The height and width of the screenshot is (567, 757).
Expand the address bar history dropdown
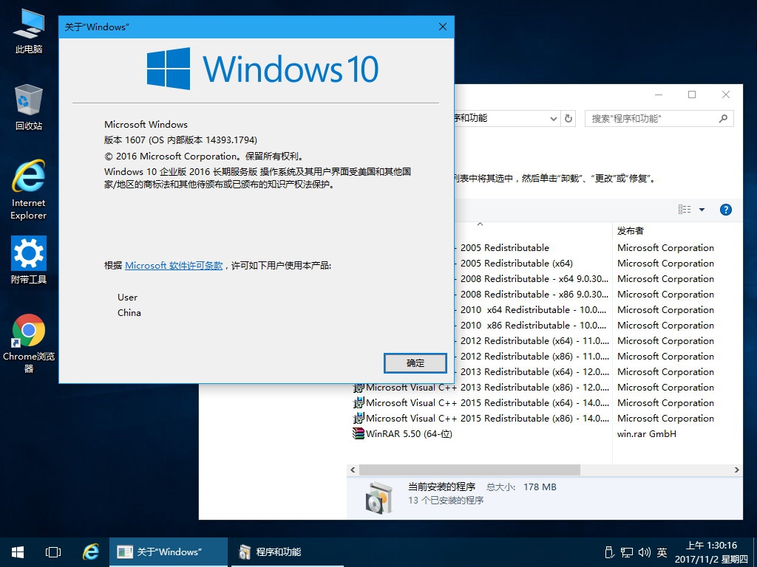point(553,119)
